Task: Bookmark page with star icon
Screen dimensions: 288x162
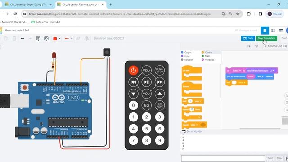Action: 238,14
